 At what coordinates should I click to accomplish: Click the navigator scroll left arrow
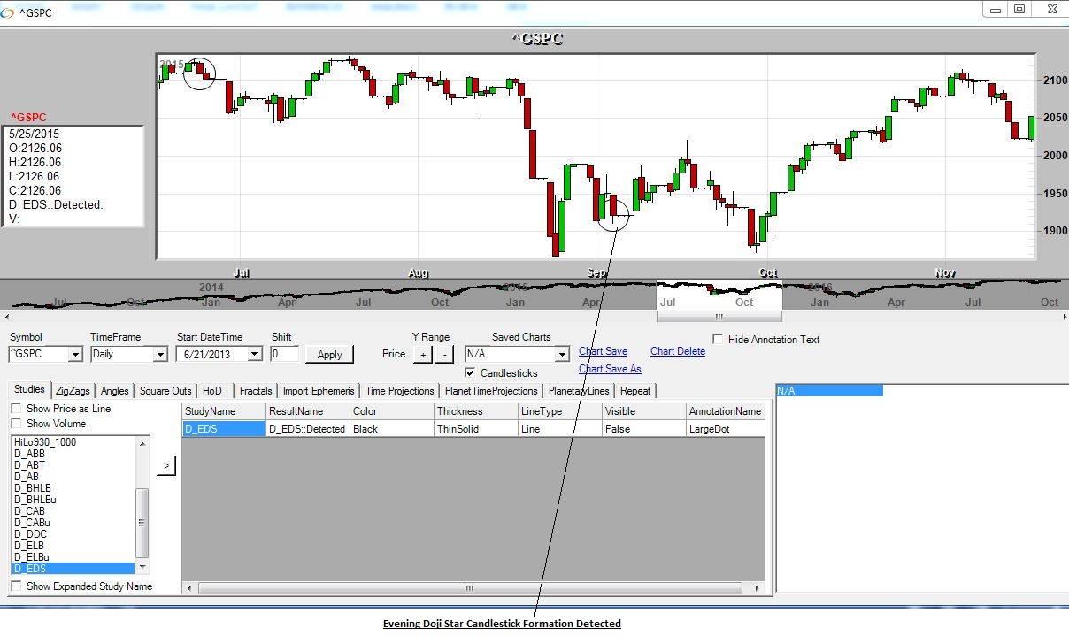[x=7, y=316]
